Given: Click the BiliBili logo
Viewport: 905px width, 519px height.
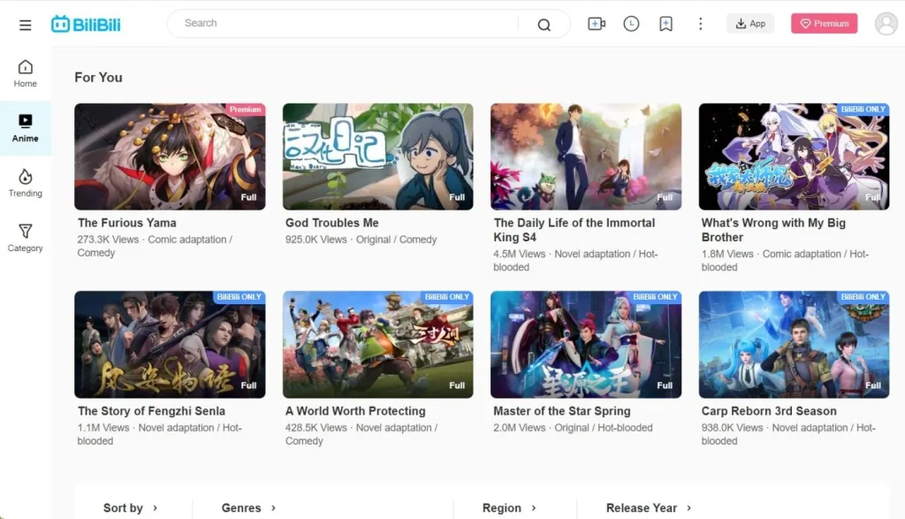Looking at the screenshot, I should click(x=85, y=23).
